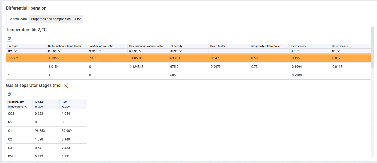Image resolution: width=377 pixels, height=163 pixels.
Task: Select gas formation volume factor 1.124848
Action: tap(137, 67)
